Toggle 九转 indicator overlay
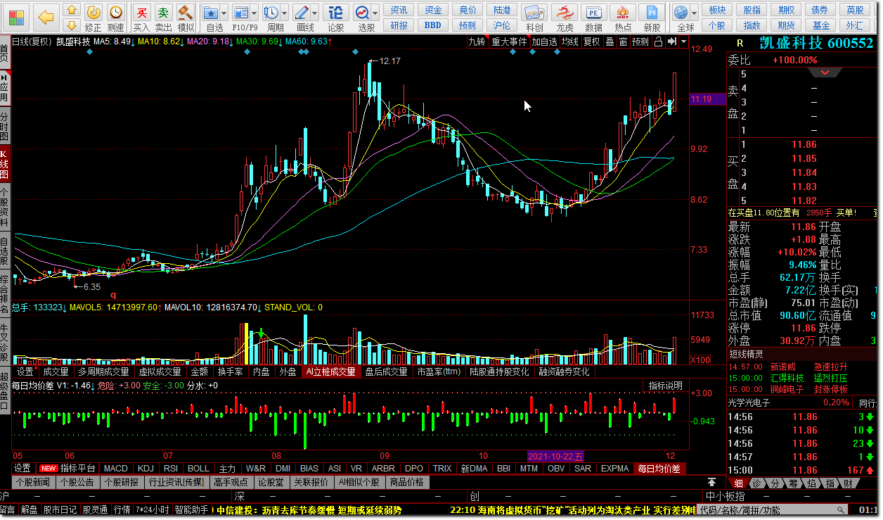 (477, 42)
